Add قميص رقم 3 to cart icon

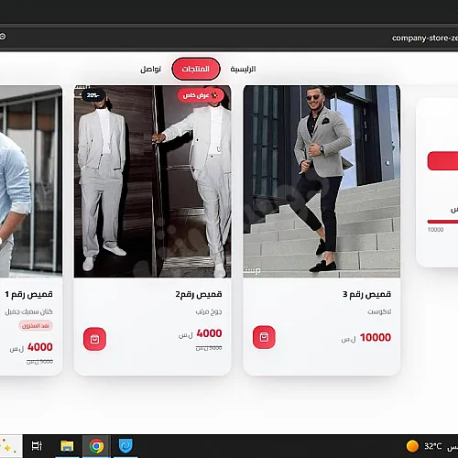pos(264,337)
